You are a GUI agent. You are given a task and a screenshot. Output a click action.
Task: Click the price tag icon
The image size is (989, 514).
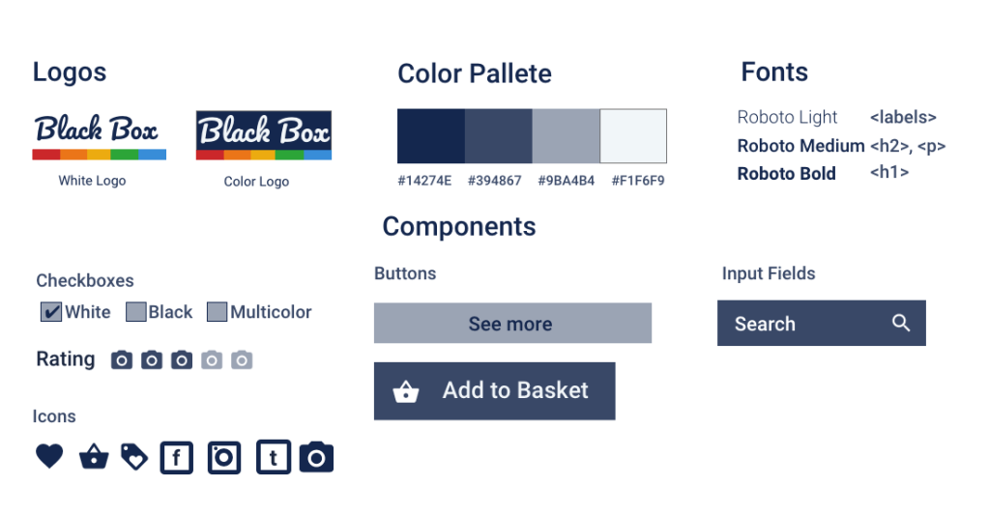134,457
